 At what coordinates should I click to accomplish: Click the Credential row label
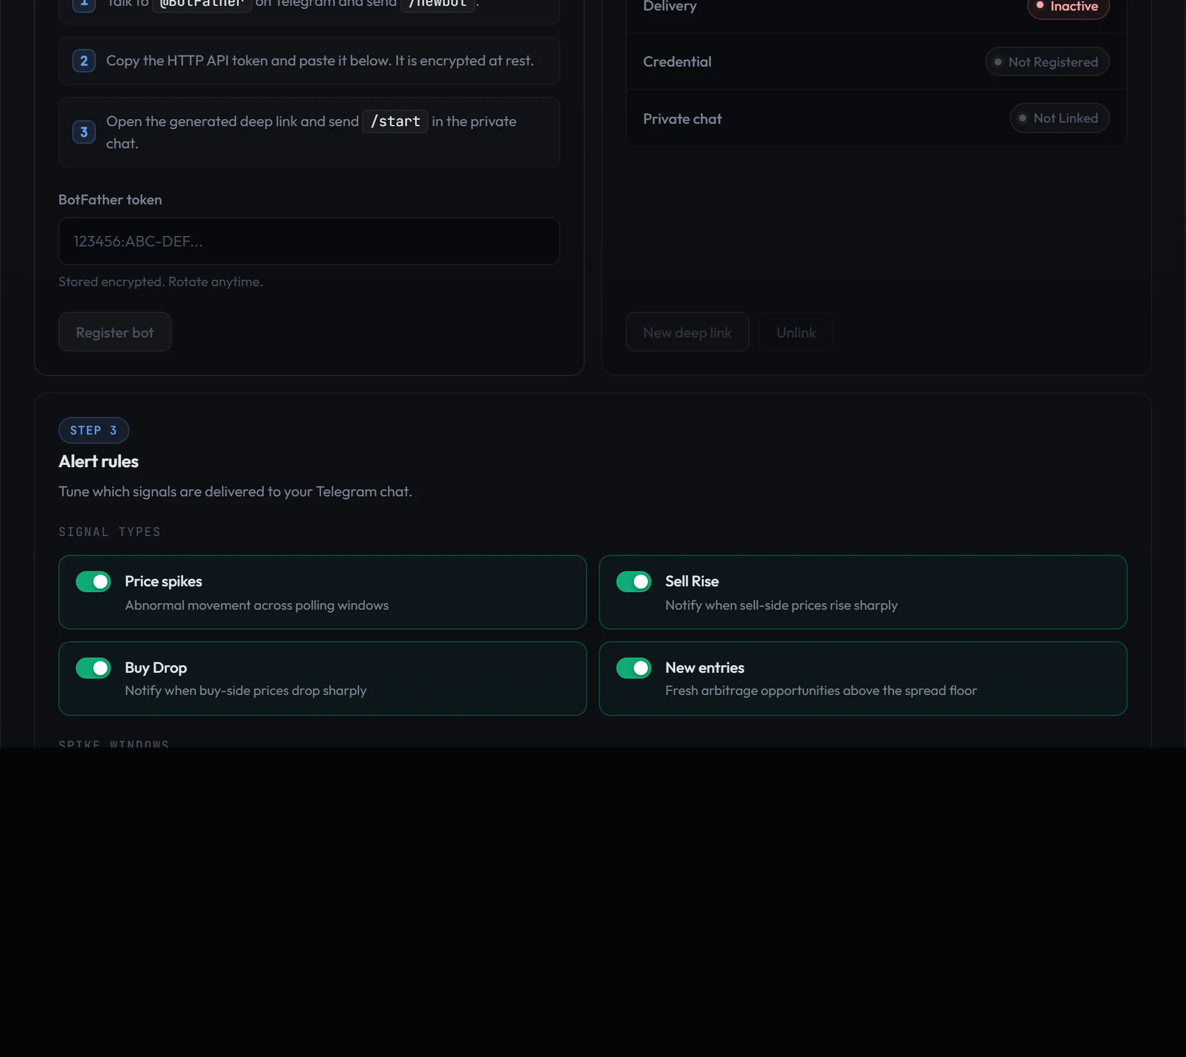click(677, 62)
